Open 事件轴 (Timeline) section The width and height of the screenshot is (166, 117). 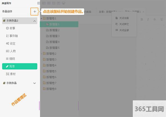[14, 36]
